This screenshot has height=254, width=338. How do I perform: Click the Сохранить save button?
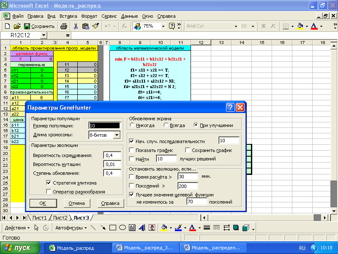click(x=39, y=26)
